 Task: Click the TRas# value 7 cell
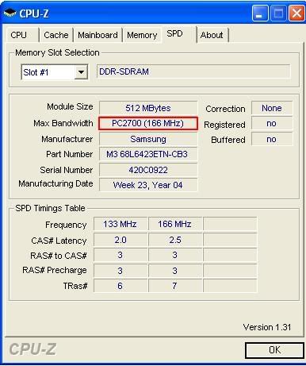pos(175,286)
